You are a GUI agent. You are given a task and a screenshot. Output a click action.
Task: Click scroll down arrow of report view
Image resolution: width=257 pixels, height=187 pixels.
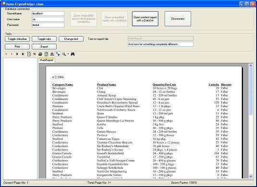tap(251, 176)
